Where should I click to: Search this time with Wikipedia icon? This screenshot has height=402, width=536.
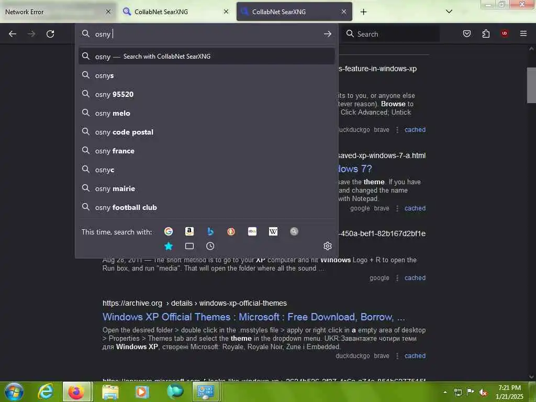pos(273,232)
